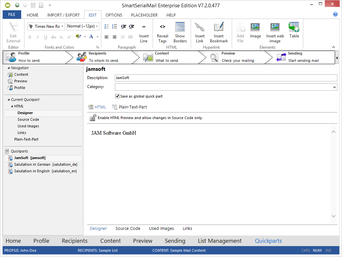Increase paragraph indent
Screen dimensions: 342x257
point(123,26)
